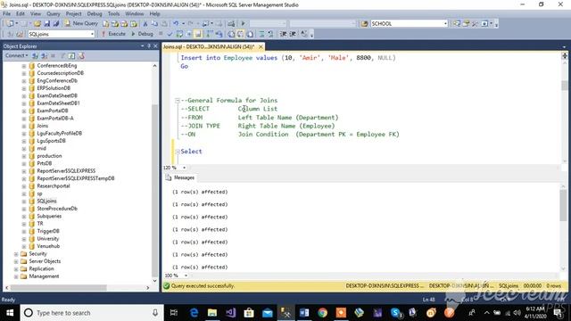
Task: Display estimated execution plan icon
Action: pos(179,34)
